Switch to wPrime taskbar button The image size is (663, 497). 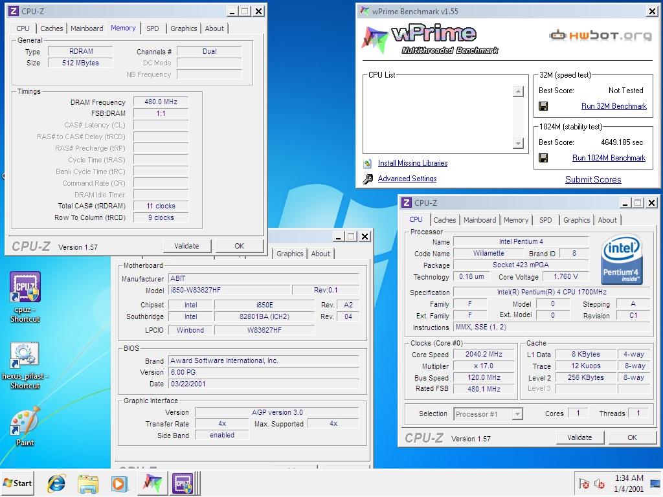(153, 483)
